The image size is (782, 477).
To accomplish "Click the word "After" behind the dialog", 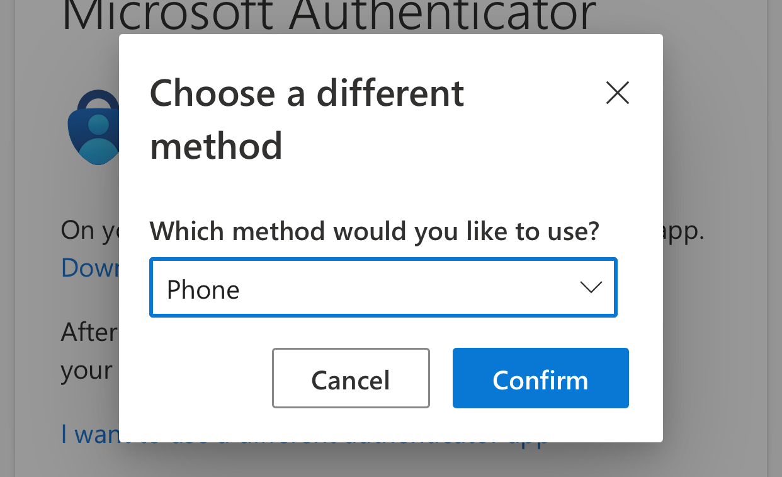I will [x=89, y=331].
